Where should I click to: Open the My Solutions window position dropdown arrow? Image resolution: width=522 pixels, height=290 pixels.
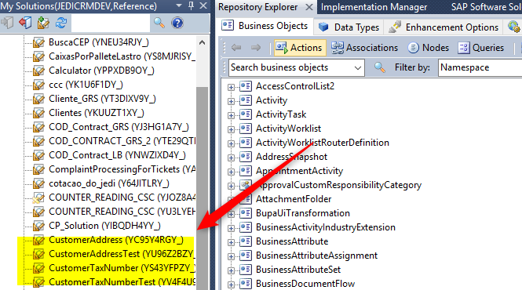tap(179, 5)
